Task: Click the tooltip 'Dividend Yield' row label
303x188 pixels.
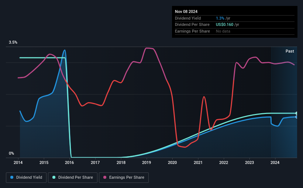Action: click(x=188, y=18)
